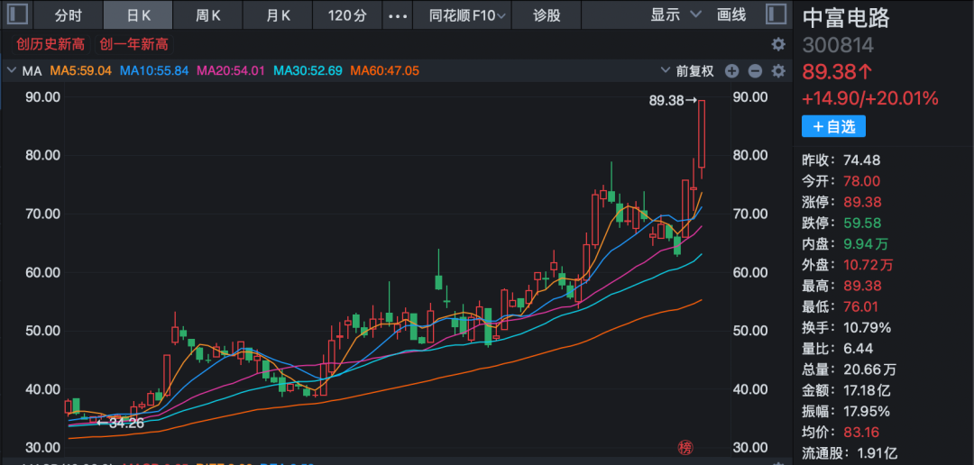The image size is (974, 465).
Task: Switch to the 分时 intraday tab
Action: coord(68,14)
